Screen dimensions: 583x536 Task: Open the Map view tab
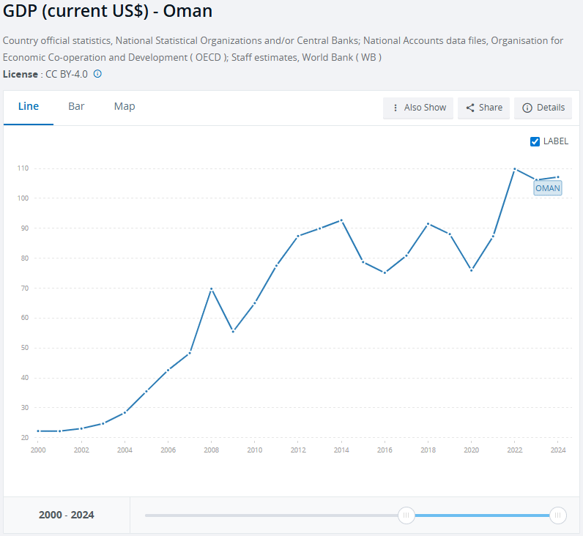pyautogui.click(x=125, y=106)
